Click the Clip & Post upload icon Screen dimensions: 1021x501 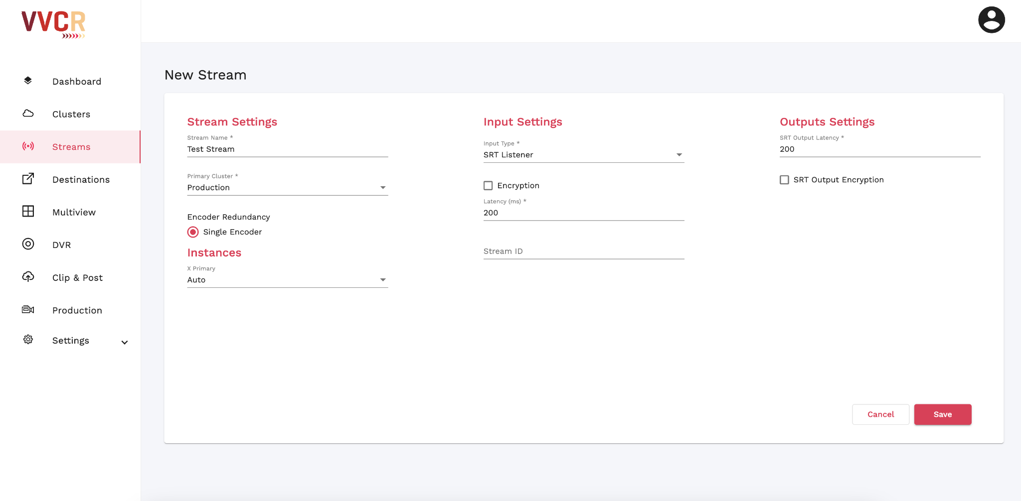(28, 277)
